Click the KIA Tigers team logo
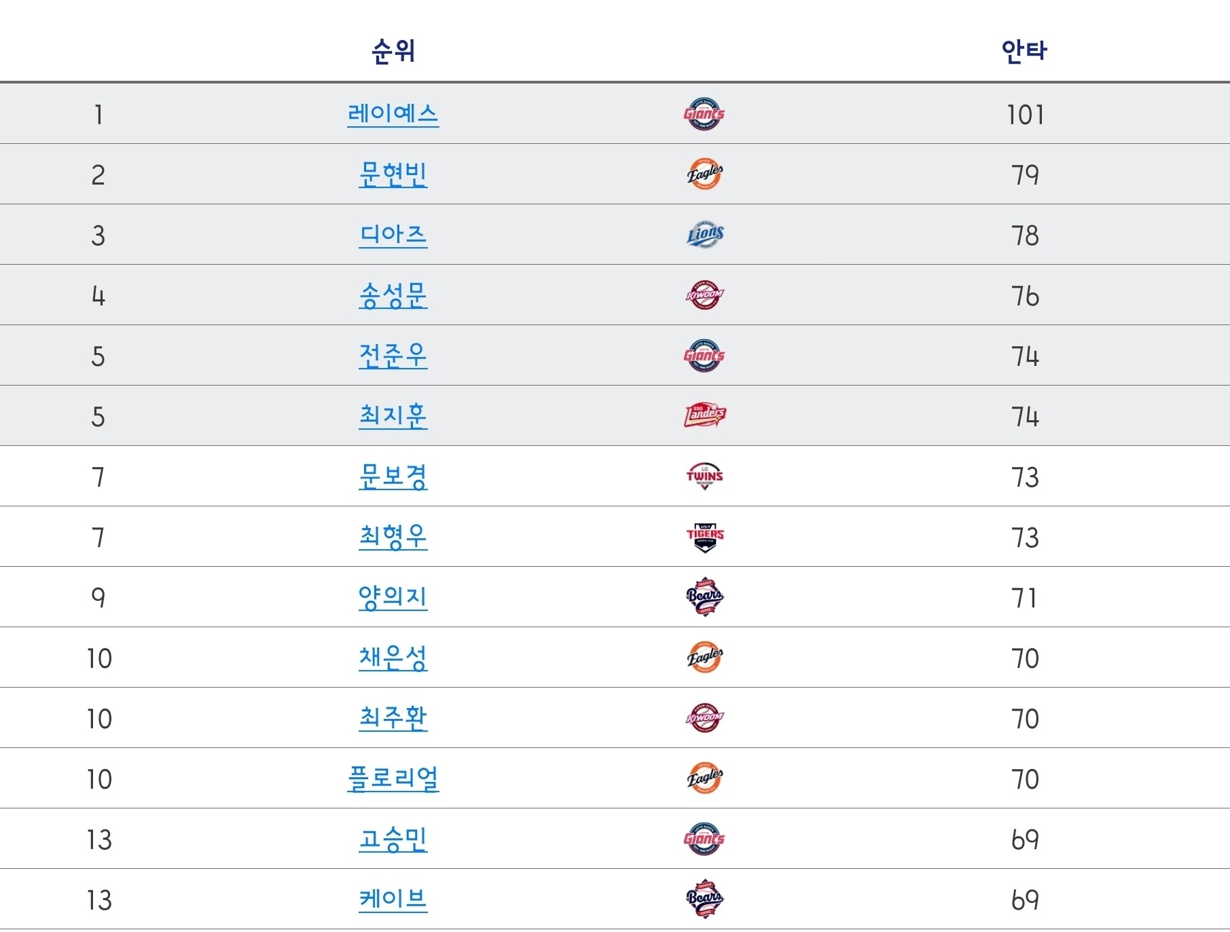This screenshot has width=1230, height=932. click(x=704, y=536)
